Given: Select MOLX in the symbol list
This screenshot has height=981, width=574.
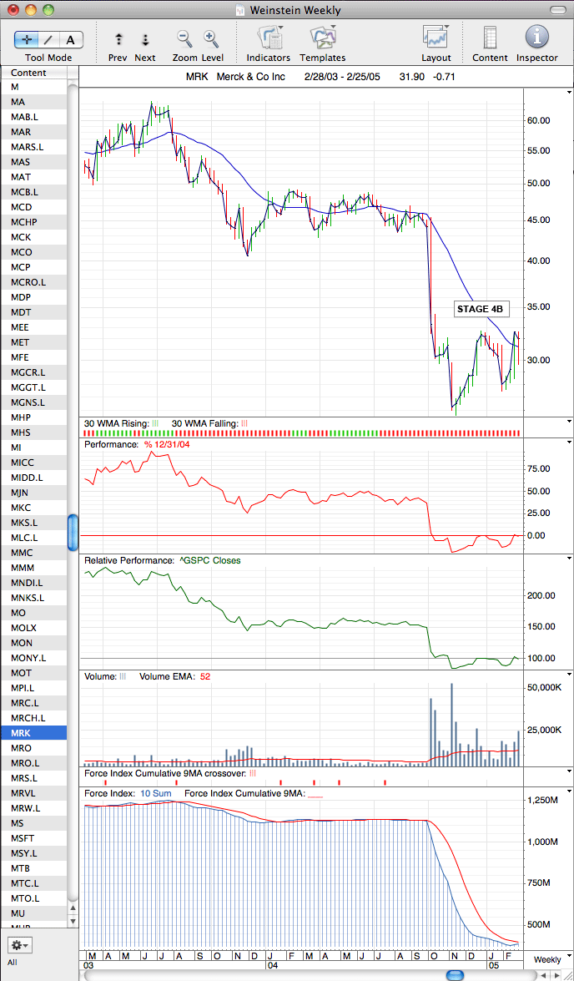Looking at the screenshot, I should (x=33, y=628).
